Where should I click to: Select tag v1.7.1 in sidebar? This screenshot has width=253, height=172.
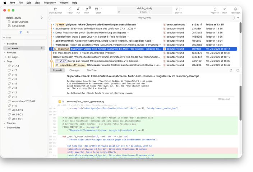[15, 66]
